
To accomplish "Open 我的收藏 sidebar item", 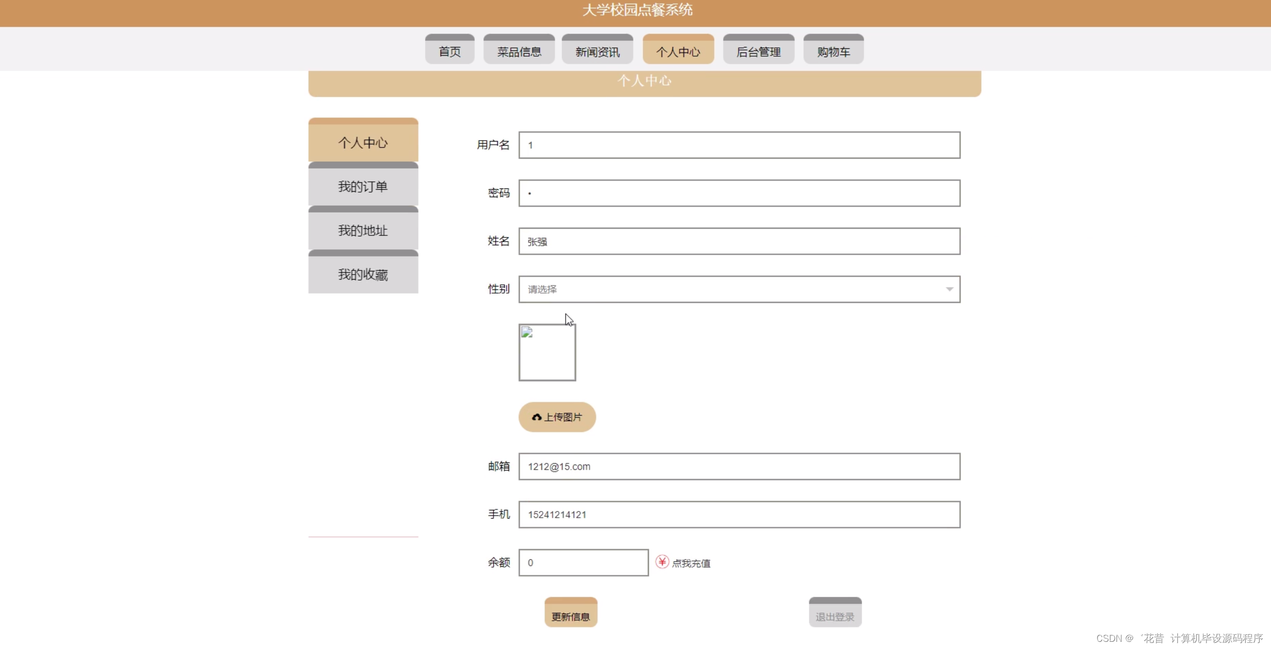I will point(363,275).
